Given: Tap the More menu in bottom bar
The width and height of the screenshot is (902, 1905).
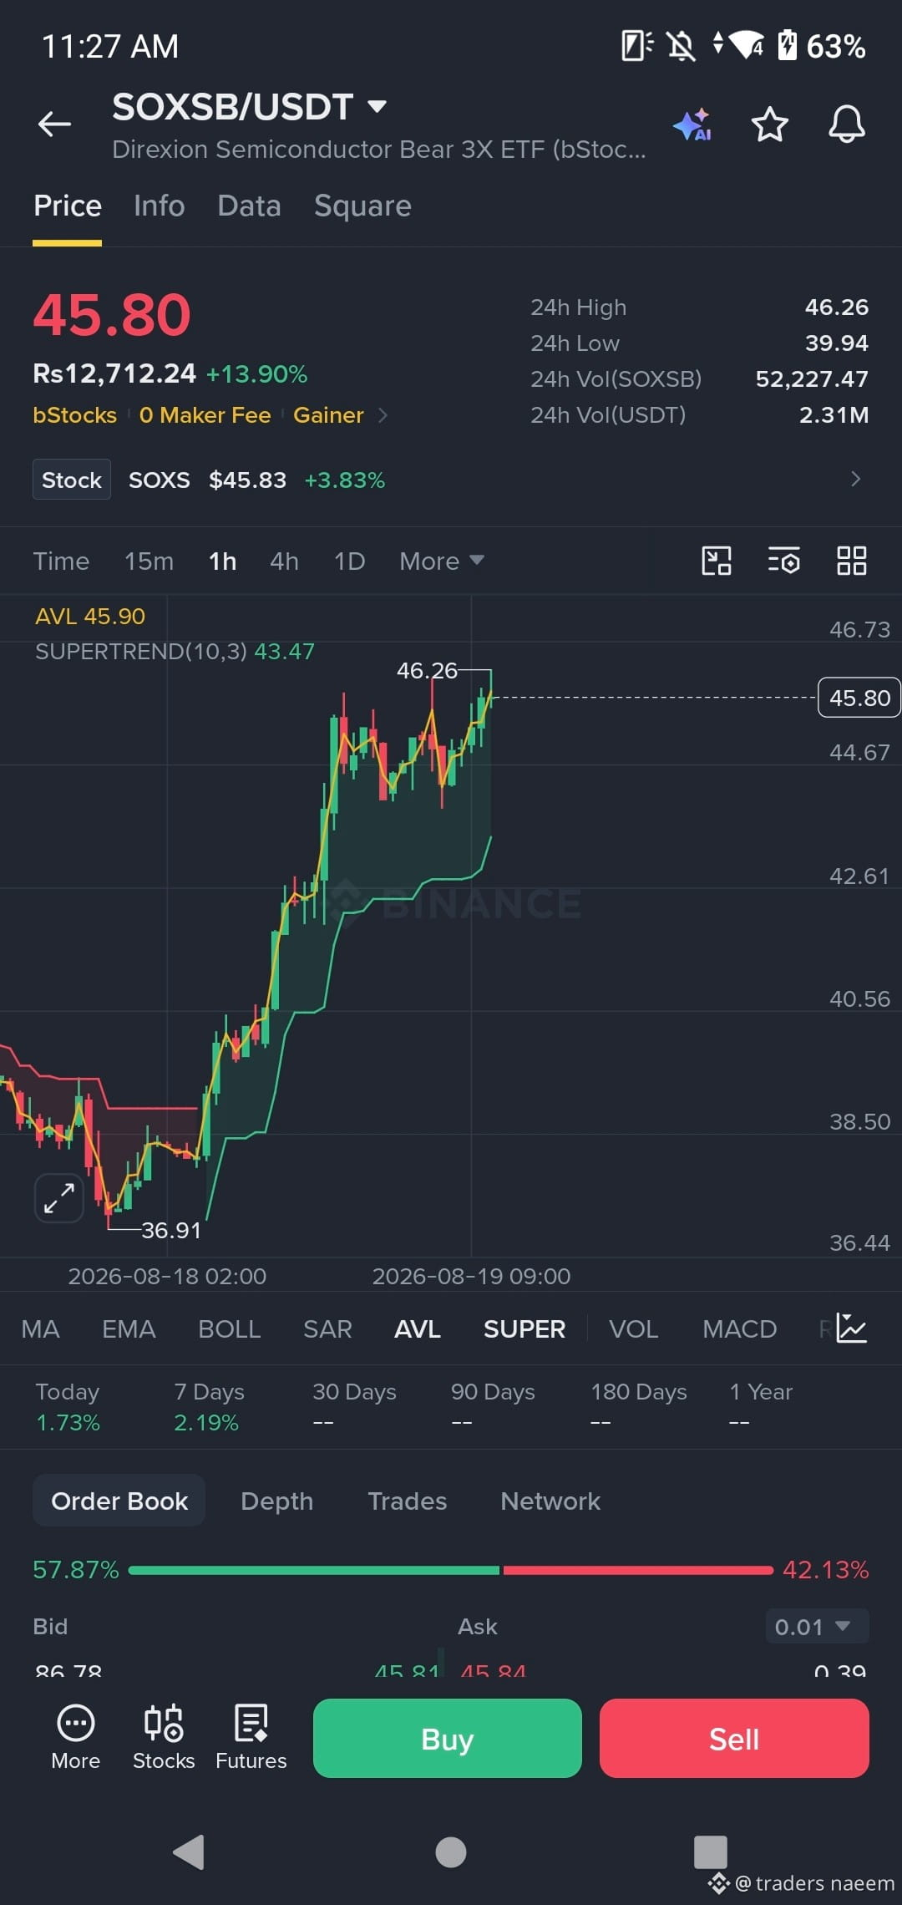Looking at the screenshot, I should [76, 1738].
